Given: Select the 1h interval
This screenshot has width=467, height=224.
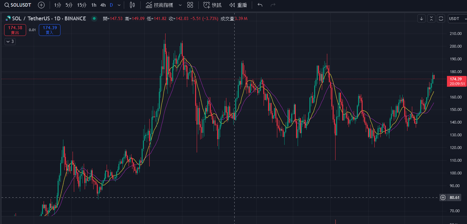Looking at the screenshot, I should click(94, 5).
